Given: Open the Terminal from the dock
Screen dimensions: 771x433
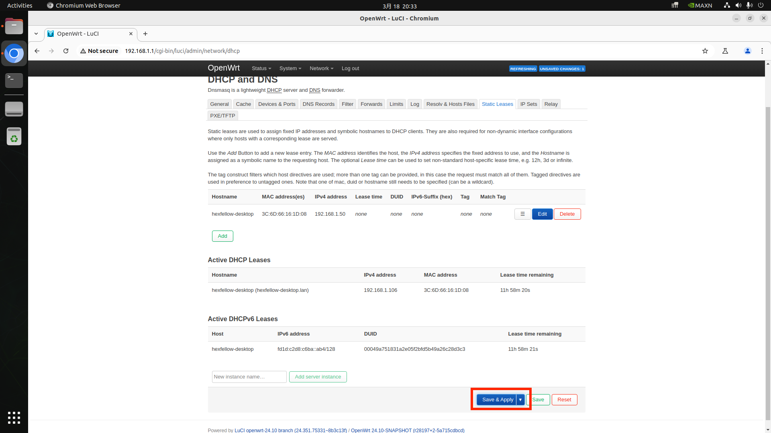Looking at the screenshot, I should 14,80.
